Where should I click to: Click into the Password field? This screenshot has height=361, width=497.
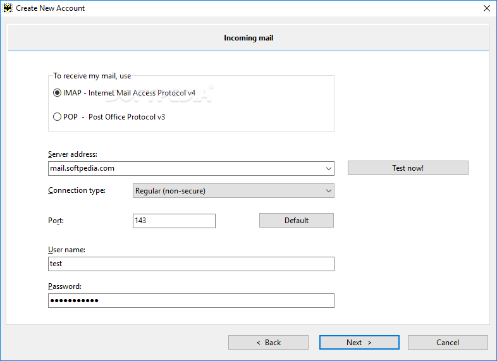pos(191,300)
